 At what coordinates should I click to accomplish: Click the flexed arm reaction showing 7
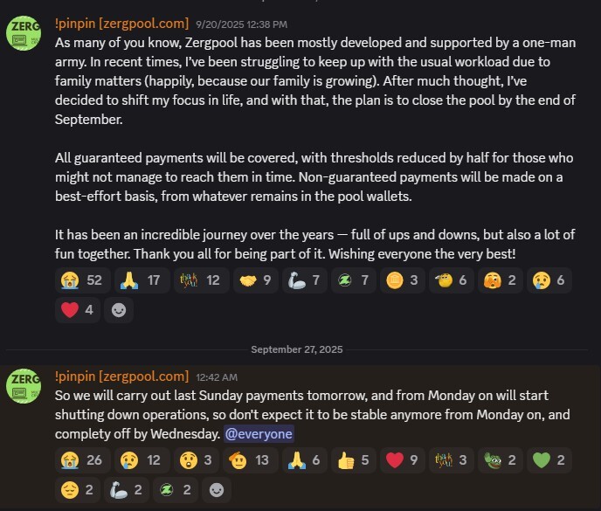pyautogui.click(x=303, y=280)
